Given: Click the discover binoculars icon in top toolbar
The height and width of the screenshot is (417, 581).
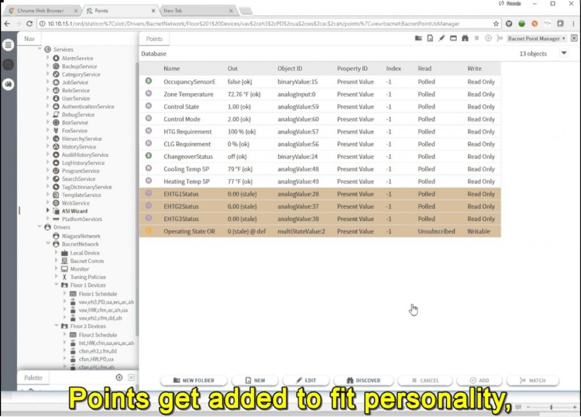Looking at the screenshot, I should pos(465,39).
